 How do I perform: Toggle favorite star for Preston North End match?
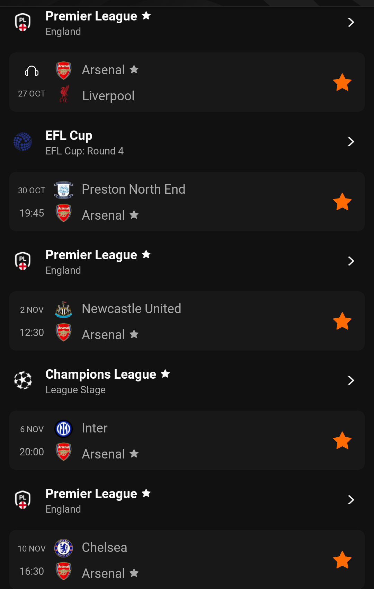click(x=342, y=202)
